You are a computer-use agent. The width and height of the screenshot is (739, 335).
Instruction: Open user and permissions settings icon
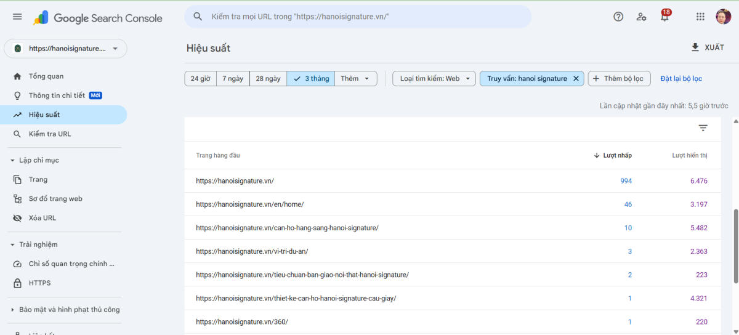tap(641, 17)
